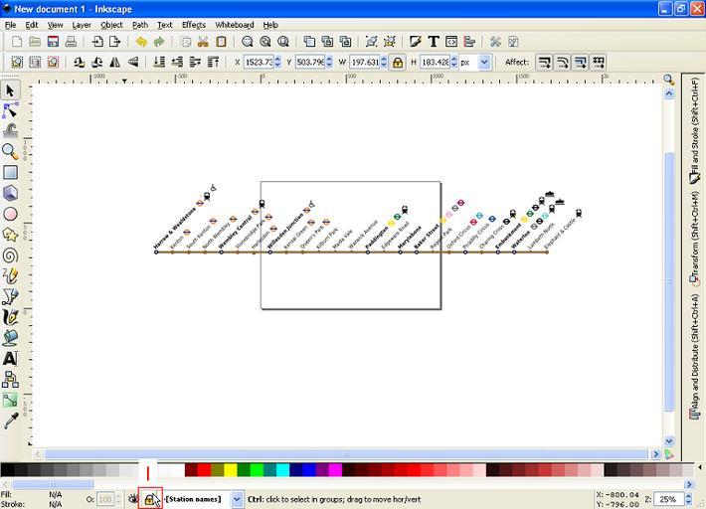
Task: Select the 3D Box tool
Action: point(10,193)
